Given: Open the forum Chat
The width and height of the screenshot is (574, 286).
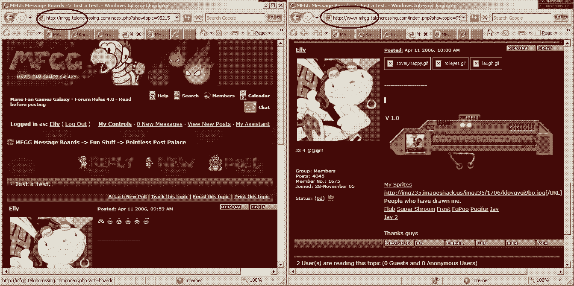Looking at the screenshot, I should pos(257,107).
